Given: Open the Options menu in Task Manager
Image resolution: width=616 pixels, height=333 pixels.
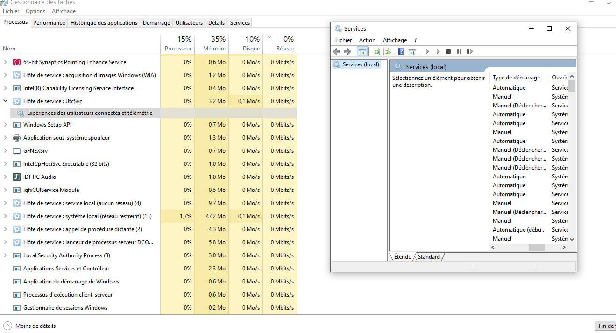Looking at the screenshot, I should click(35, 11).
